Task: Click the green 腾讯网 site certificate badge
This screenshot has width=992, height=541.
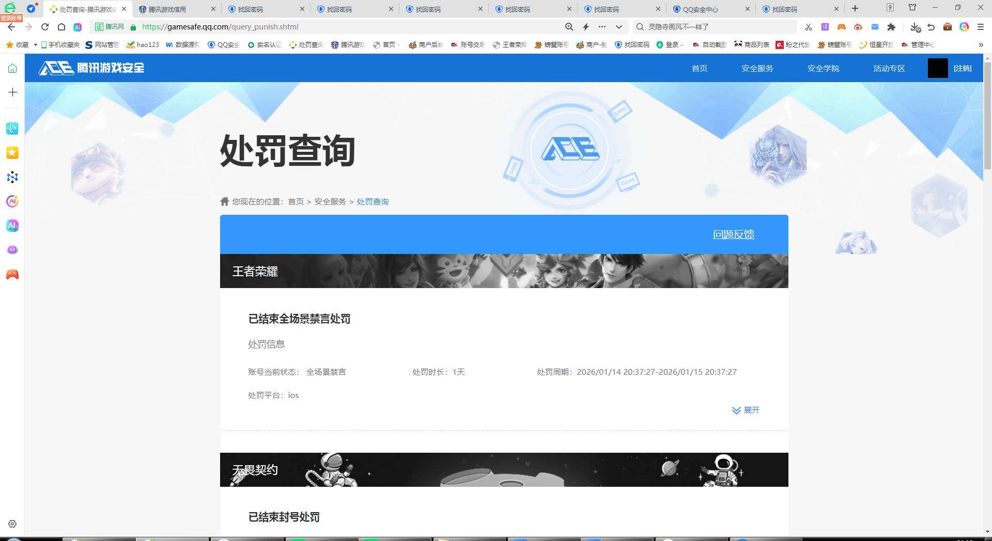Action: coord(110,27)
